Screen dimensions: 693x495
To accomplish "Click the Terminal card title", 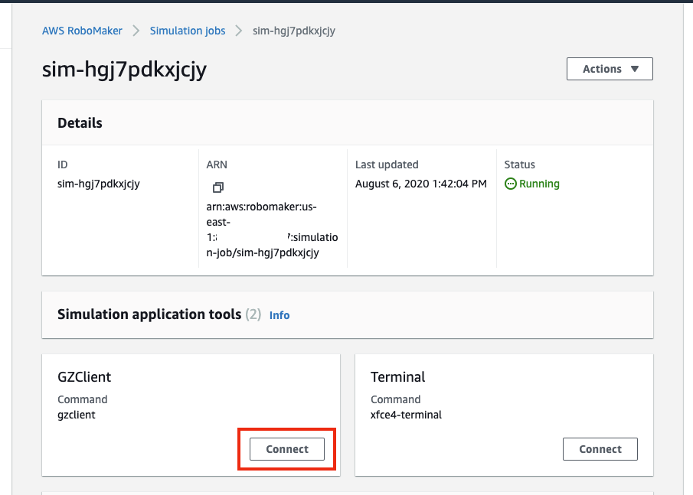I will pyautogui.click(x=397, y=376).
